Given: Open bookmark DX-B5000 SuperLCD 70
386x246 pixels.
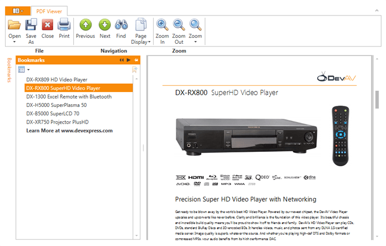Looking at the screenshot, I should [53, 114].
